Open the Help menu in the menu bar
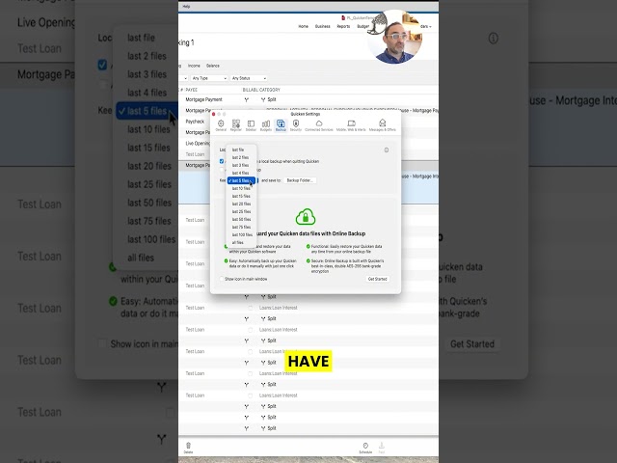 click(x=186, y=7)
